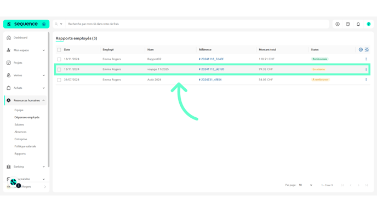Click the icon beside the Sequence logo text
The width and height of the screenshot is (377, 212).
pyautogui.click(x=44, y=24)
